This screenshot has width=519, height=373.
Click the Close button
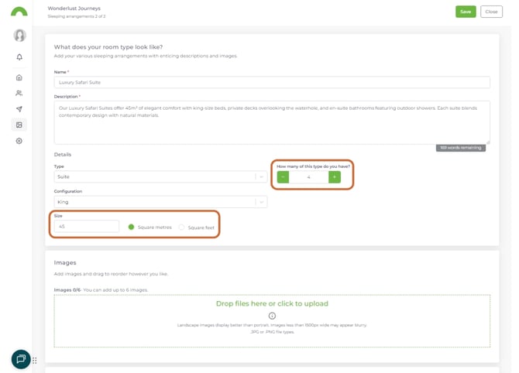[x=491, y=12]
